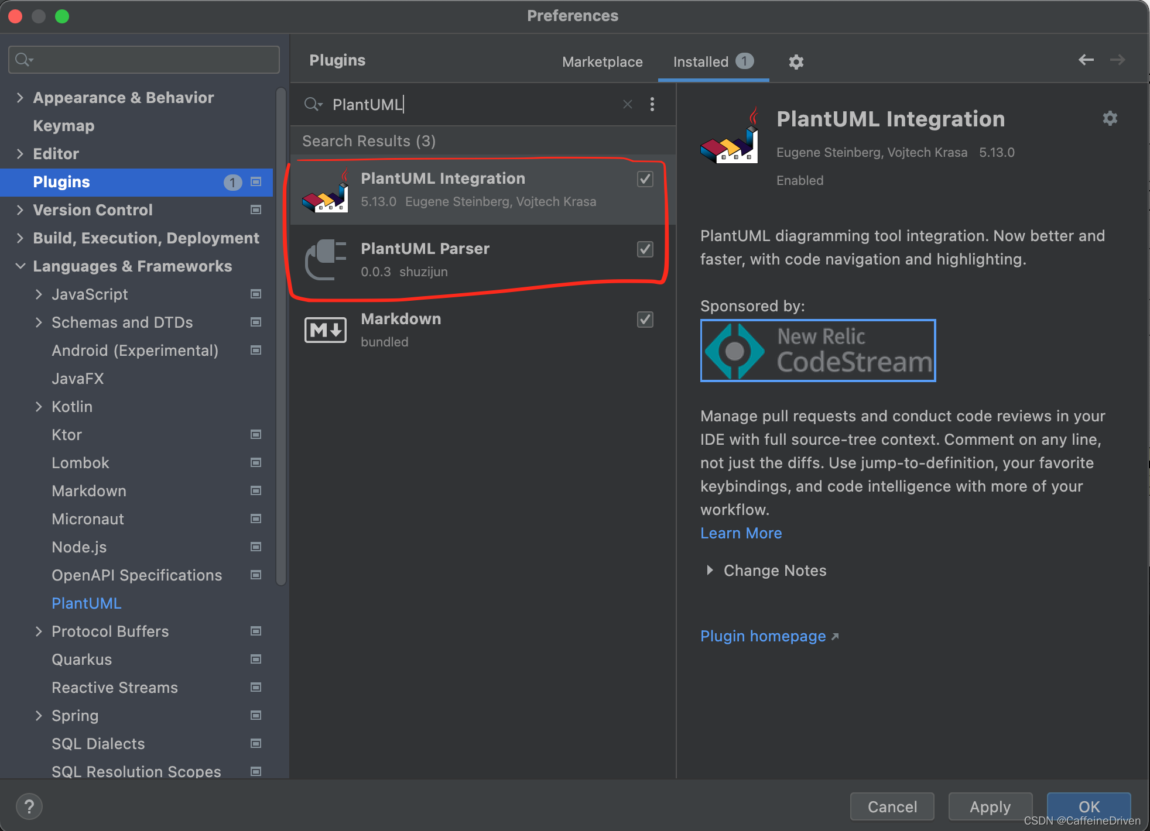Click the project-level icon next to Reactive Streams

pos(256,688)
